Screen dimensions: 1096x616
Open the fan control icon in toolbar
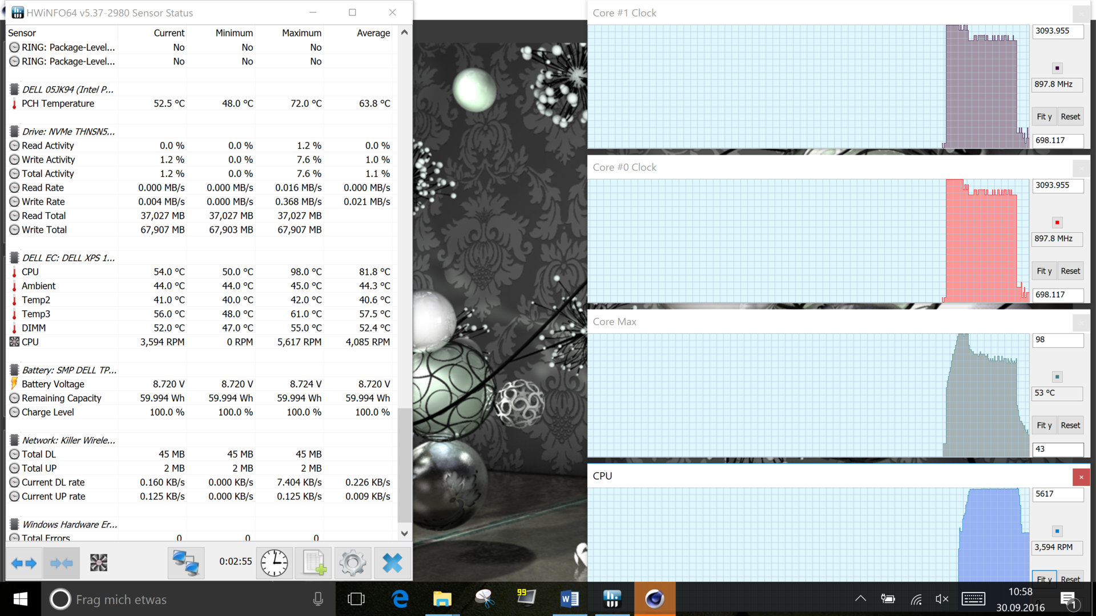point(99,564)
